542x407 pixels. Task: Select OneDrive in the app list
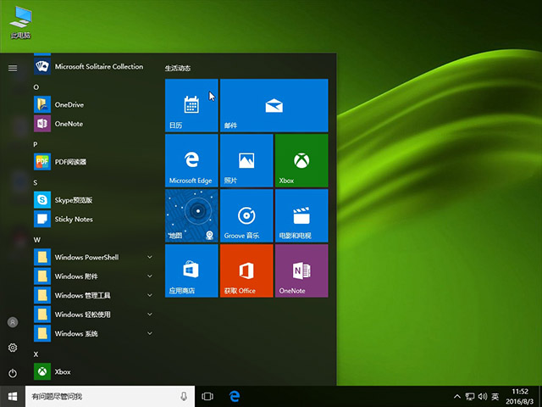pos(69,104)
